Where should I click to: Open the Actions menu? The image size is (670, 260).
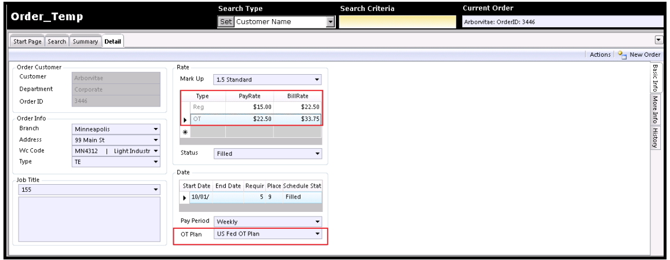coord(600,54)
